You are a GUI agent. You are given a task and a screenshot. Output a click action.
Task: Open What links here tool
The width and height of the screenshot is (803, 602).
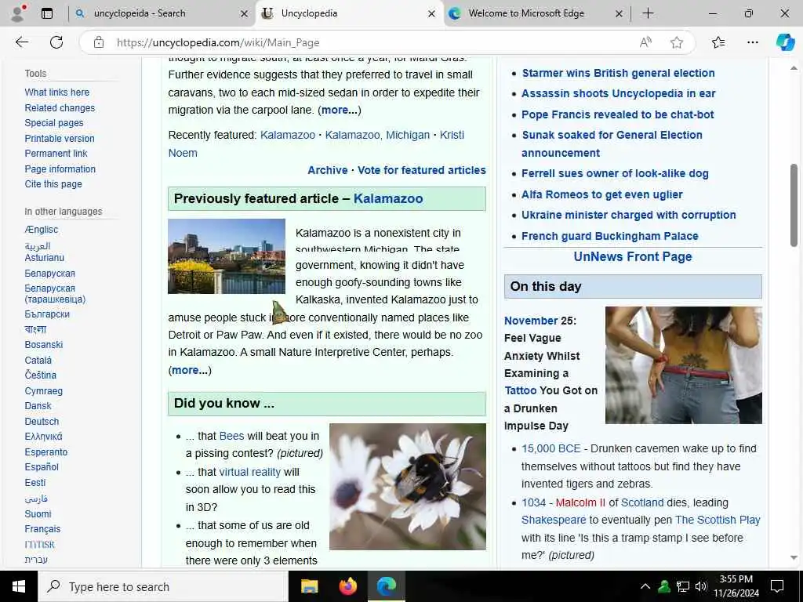click(56, 92)
